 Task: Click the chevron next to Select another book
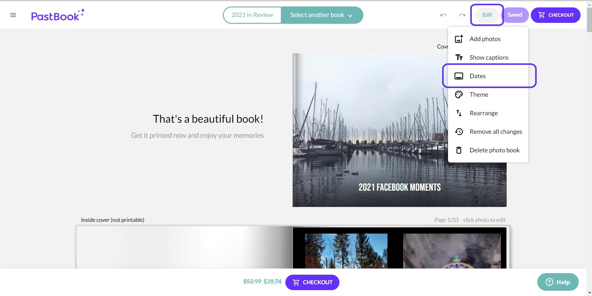[350, 15]
